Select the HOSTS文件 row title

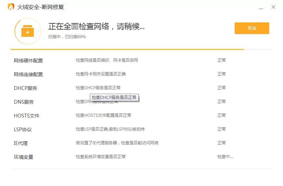tap(27, 116)
